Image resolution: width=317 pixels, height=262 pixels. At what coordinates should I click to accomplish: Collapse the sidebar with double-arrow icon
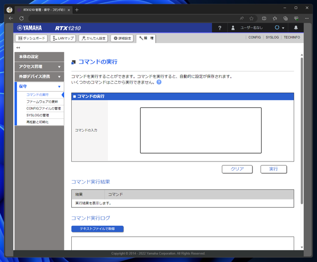(18, 48)
